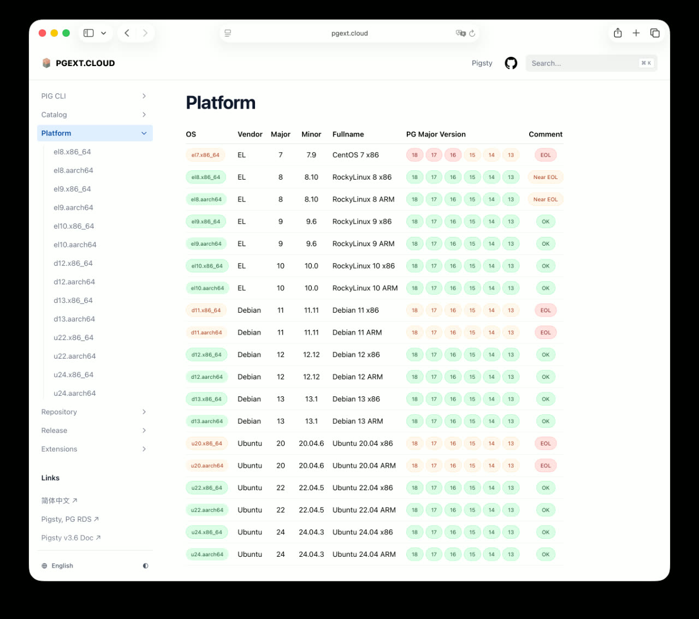The image size is (699, 619).
Task: Open the GitHub repository icon
Action: click(x=511, y=63)
